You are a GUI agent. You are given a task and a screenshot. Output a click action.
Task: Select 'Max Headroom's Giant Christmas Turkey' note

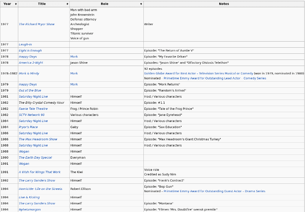tap(183, 139)
